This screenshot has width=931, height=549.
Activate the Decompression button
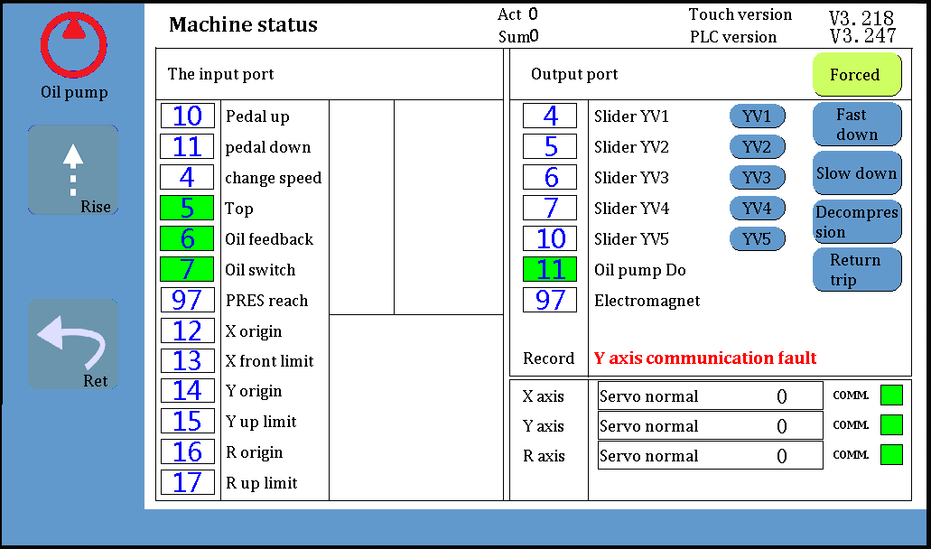point(857,222)
